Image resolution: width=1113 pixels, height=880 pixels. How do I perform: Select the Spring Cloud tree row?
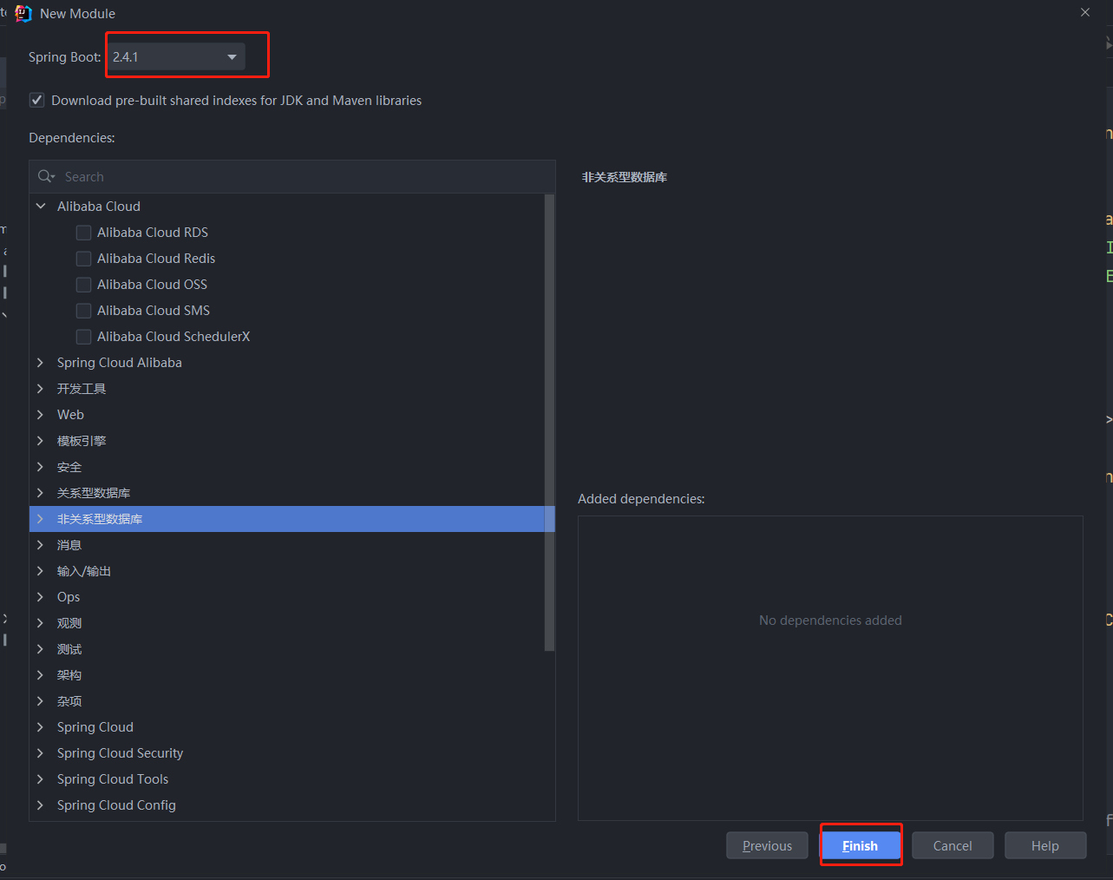coord(287,727)
